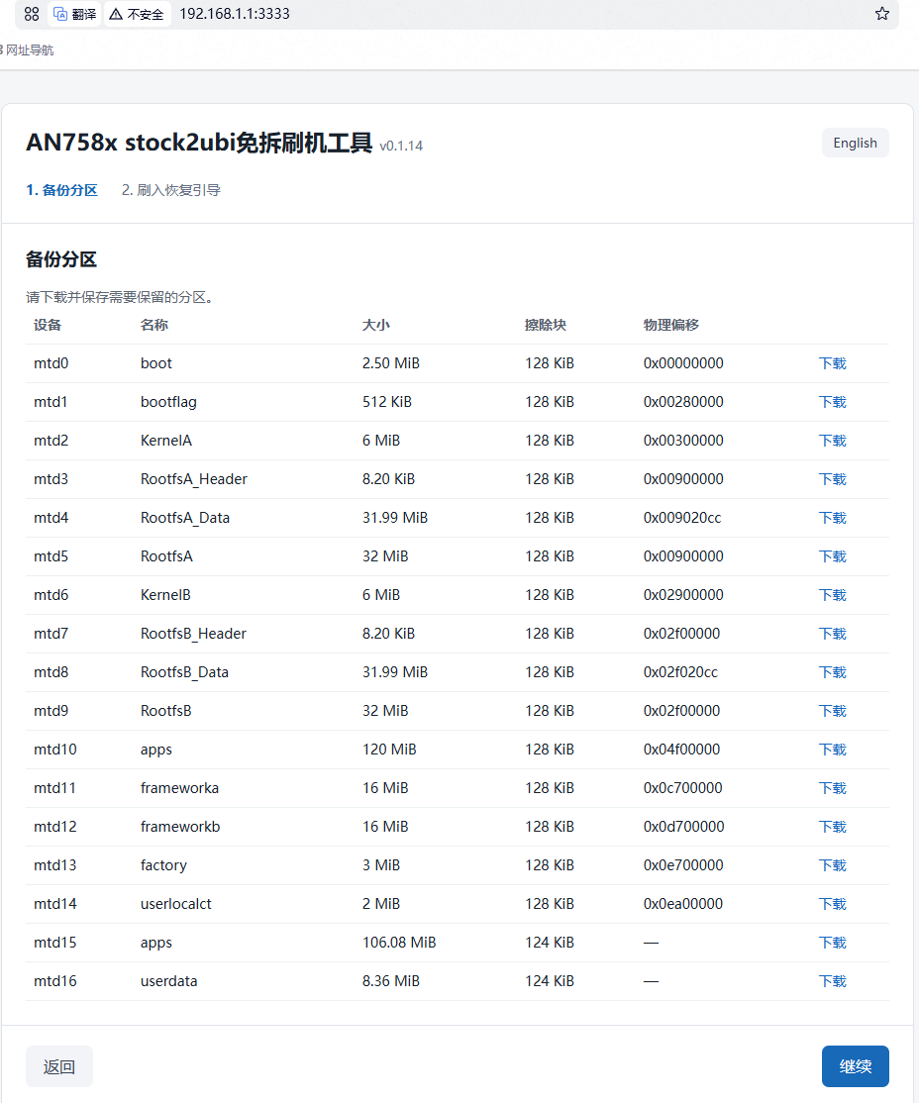The height and width of the screenshot is (1103, 919).
Task: Download the mtd1 bootflag partition
Action: [833, 402]
